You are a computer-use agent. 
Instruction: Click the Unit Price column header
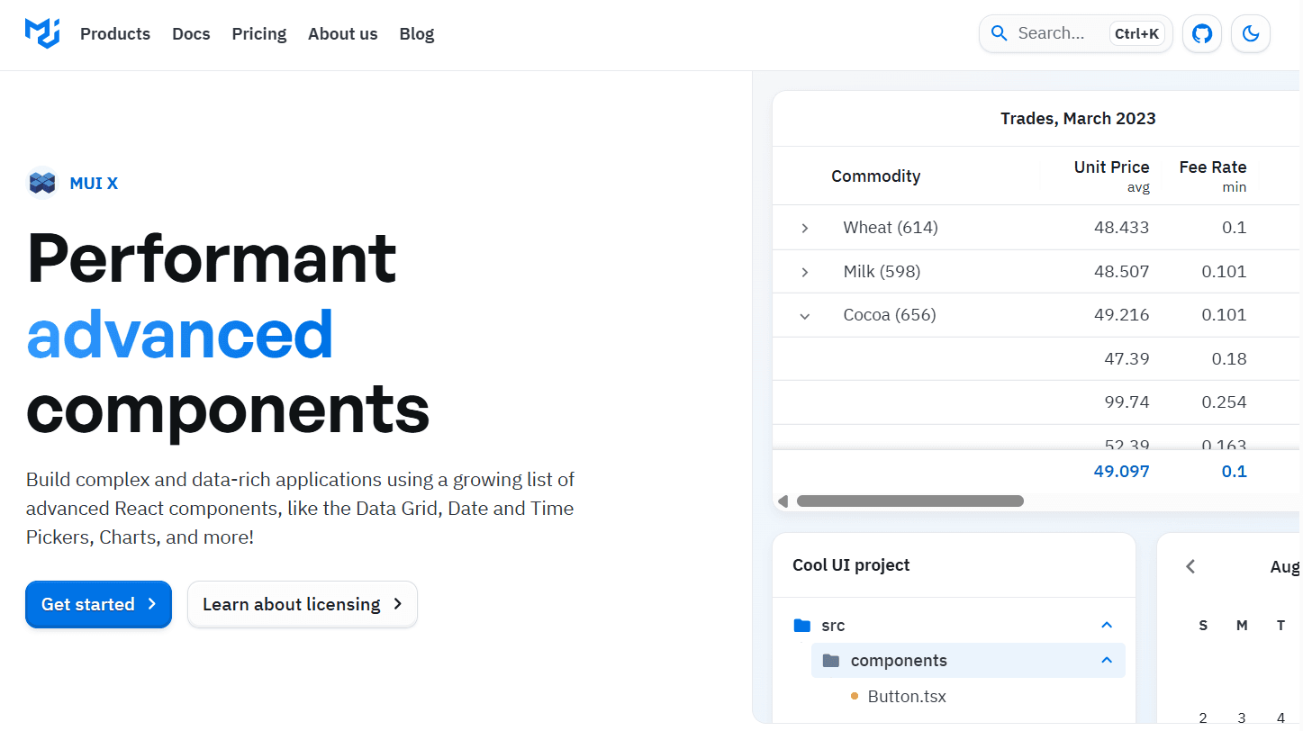pyautogui.click(x=1111, y=176)
